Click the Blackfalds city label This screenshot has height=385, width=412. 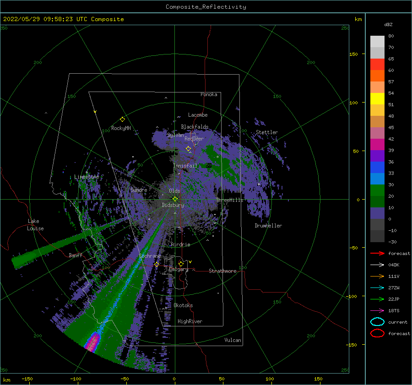click(x=195, y=127)
